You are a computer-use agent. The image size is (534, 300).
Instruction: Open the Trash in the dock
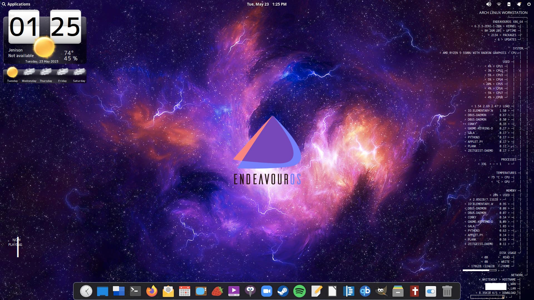447,291
